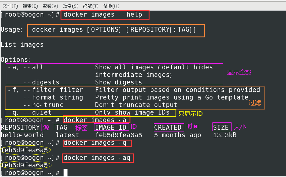Click the '5 months ago' created value
Image resolution: width=286 pixels, height=177 pixels.
(x=177, y=135)
